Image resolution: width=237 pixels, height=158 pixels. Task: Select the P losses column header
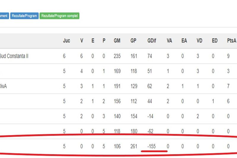[x=104, y=41]
